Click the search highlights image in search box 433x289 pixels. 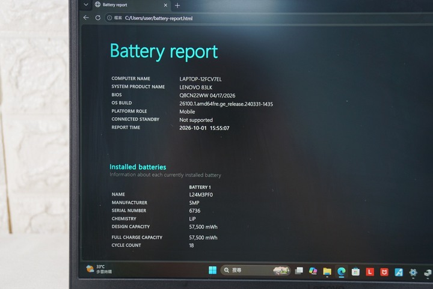pyautogui.click(x=281, y=270)
